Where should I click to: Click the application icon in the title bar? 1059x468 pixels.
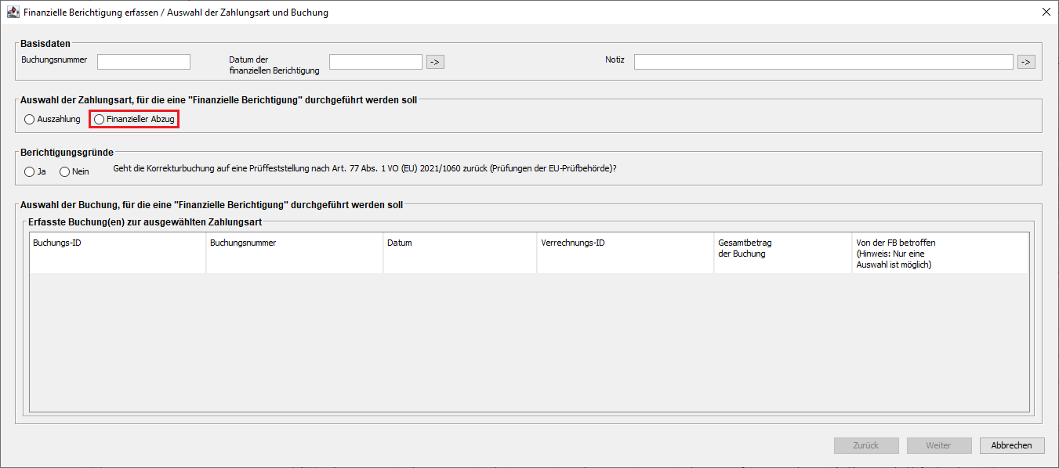click(13, 13)
